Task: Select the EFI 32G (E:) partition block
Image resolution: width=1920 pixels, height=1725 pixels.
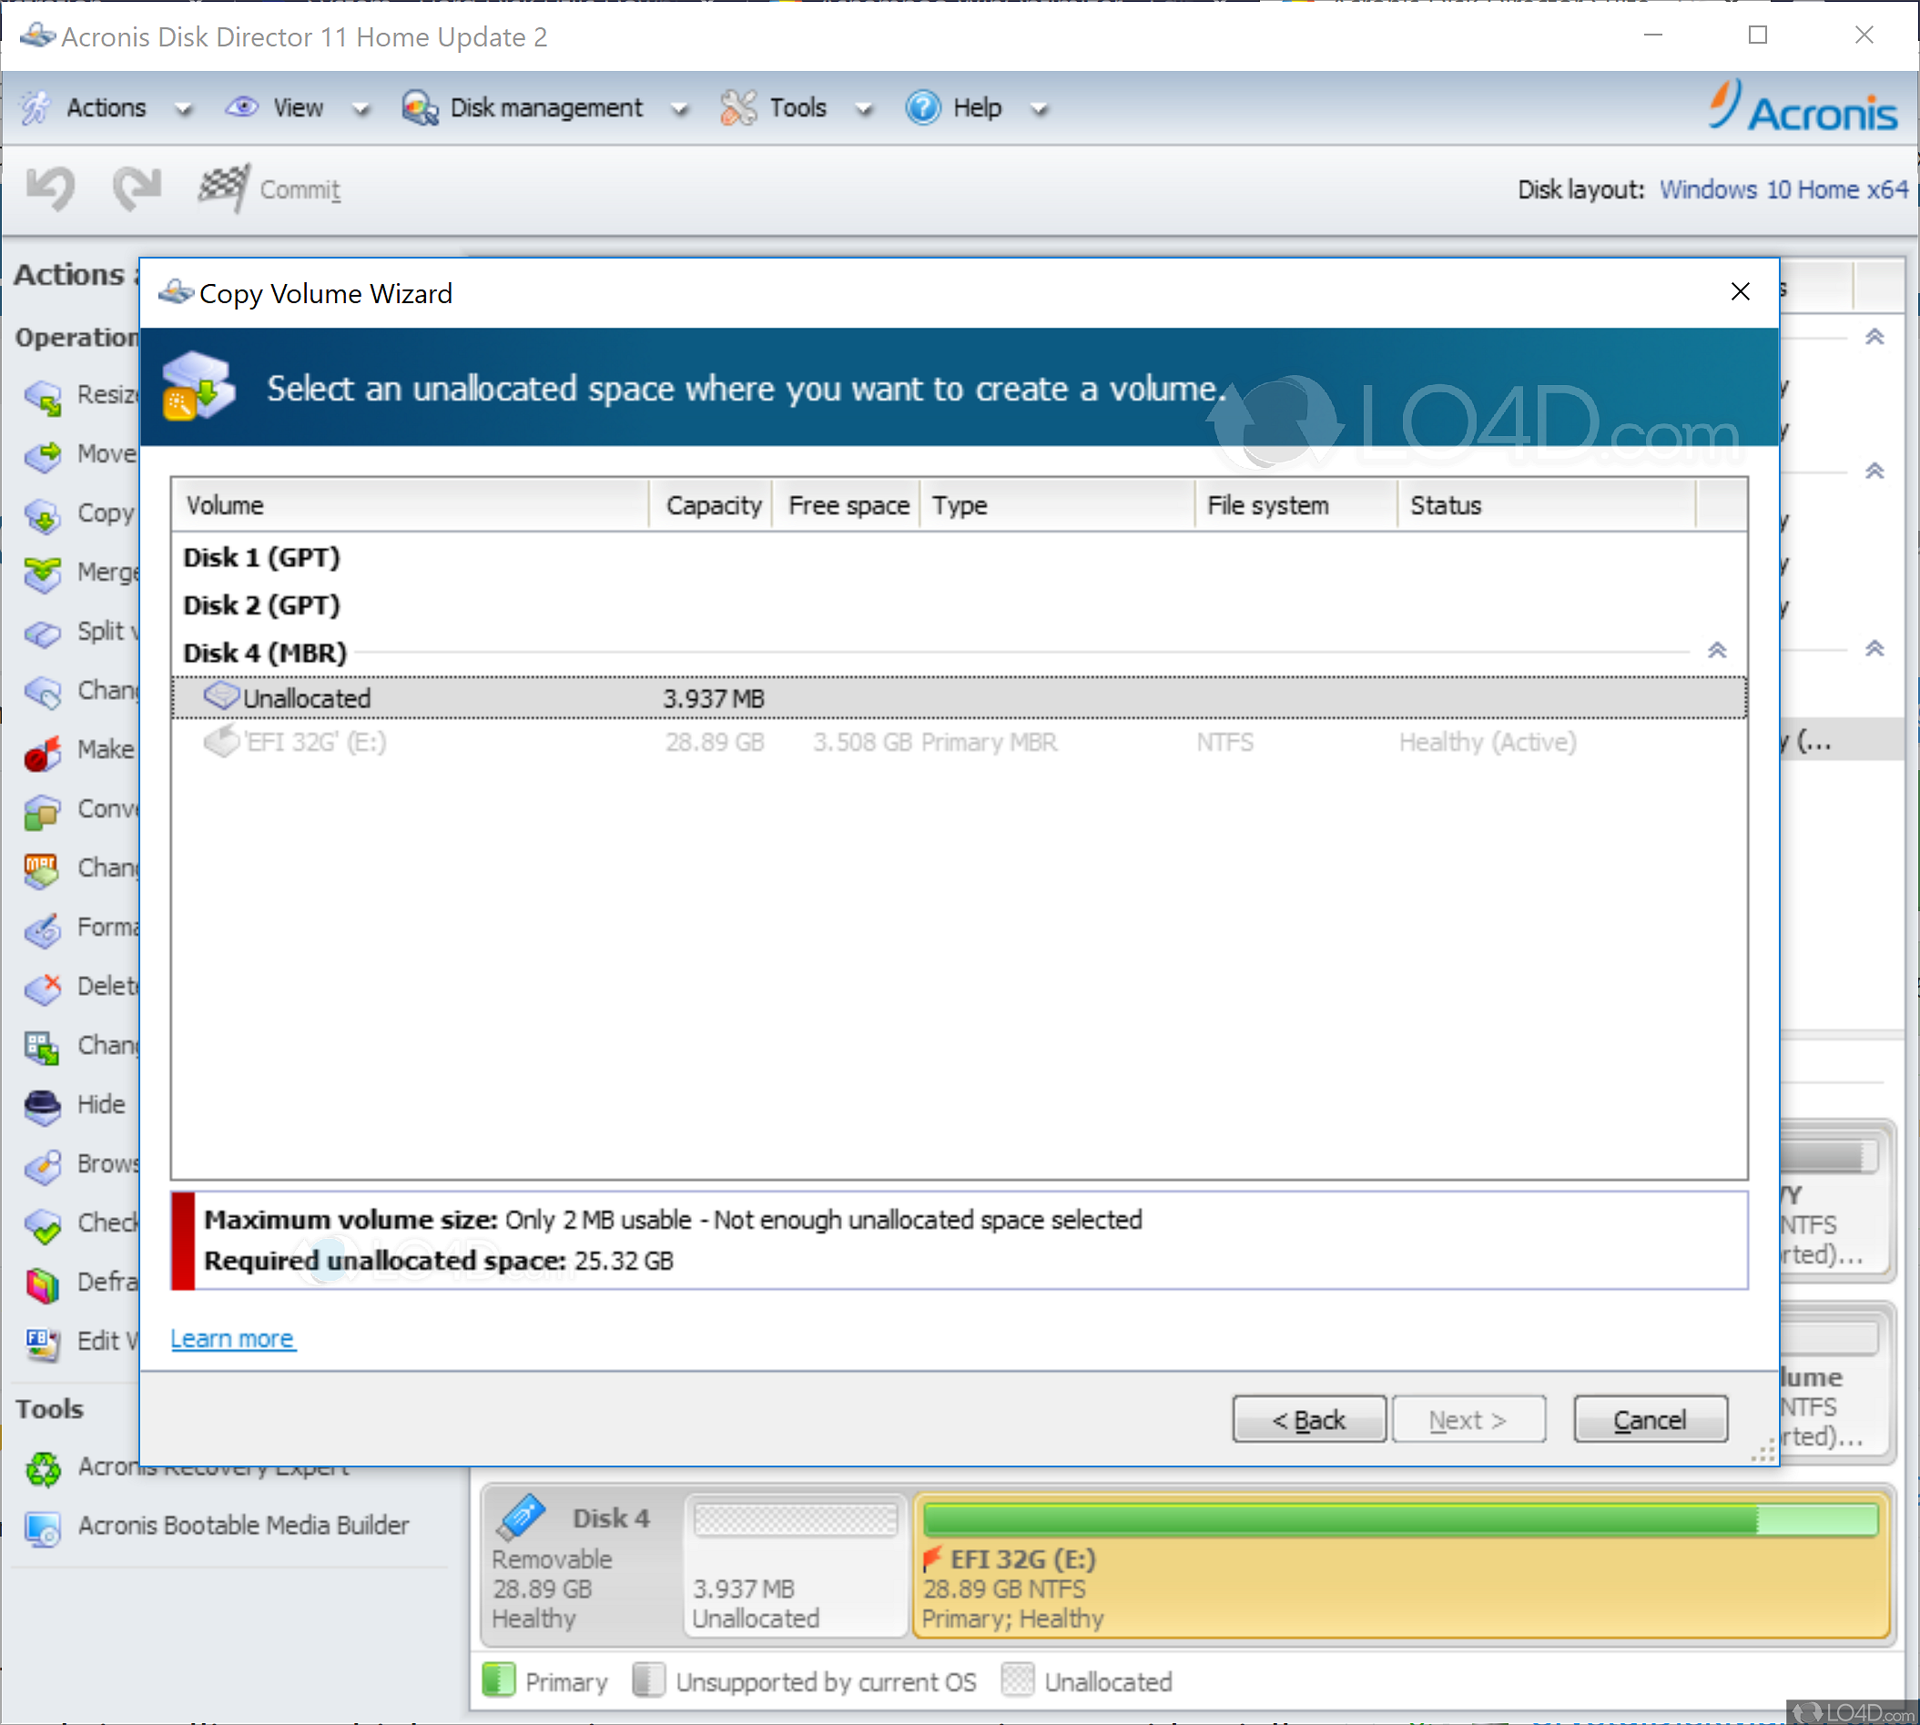Action: tap(1403, 1565)
